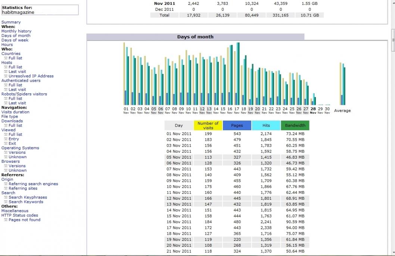Select the 17 Nov 2011 row

237,228
